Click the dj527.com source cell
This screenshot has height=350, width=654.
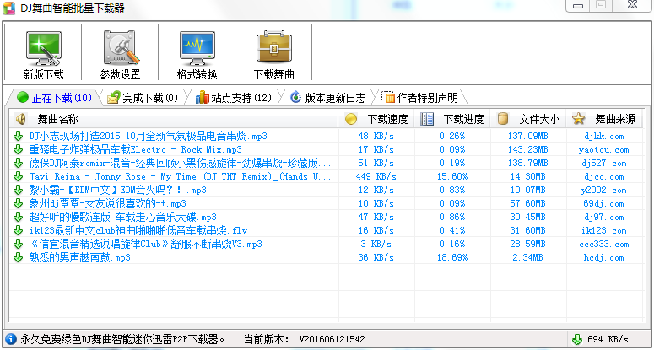[x=604, y=163]
